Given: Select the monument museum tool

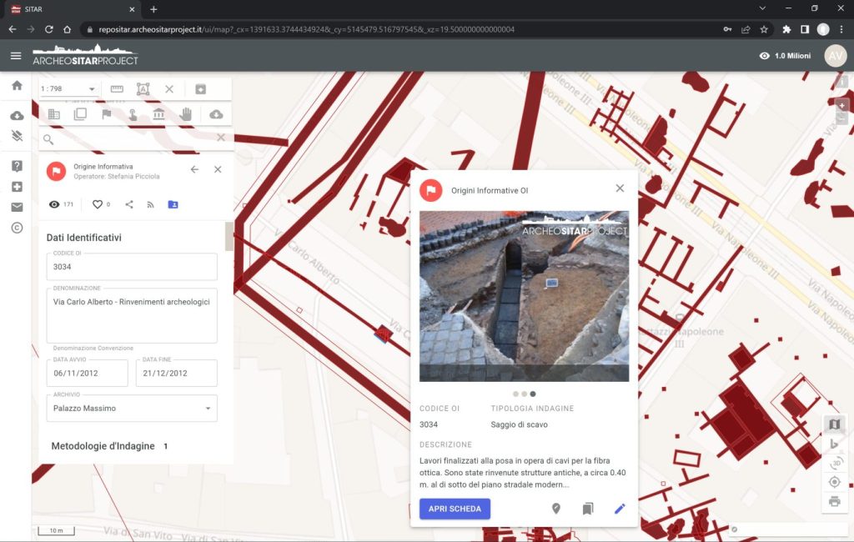Looking at the screenshot, I should coord(158,114).
